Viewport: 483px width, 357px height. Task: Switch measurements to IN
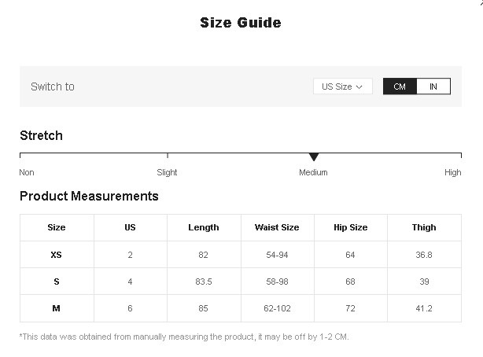coord(433,86)
